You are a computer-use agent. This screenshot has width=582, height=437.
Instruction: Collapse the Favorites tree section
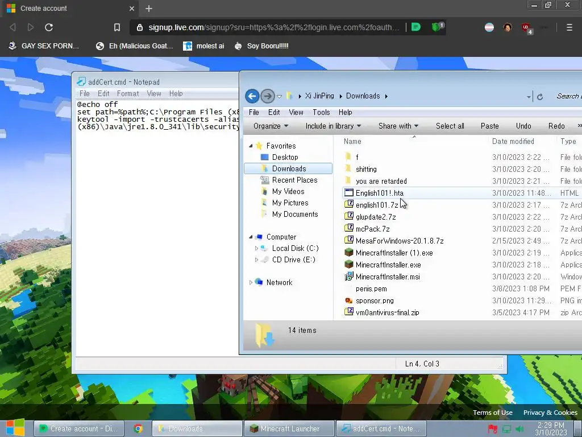pos(251,146)
